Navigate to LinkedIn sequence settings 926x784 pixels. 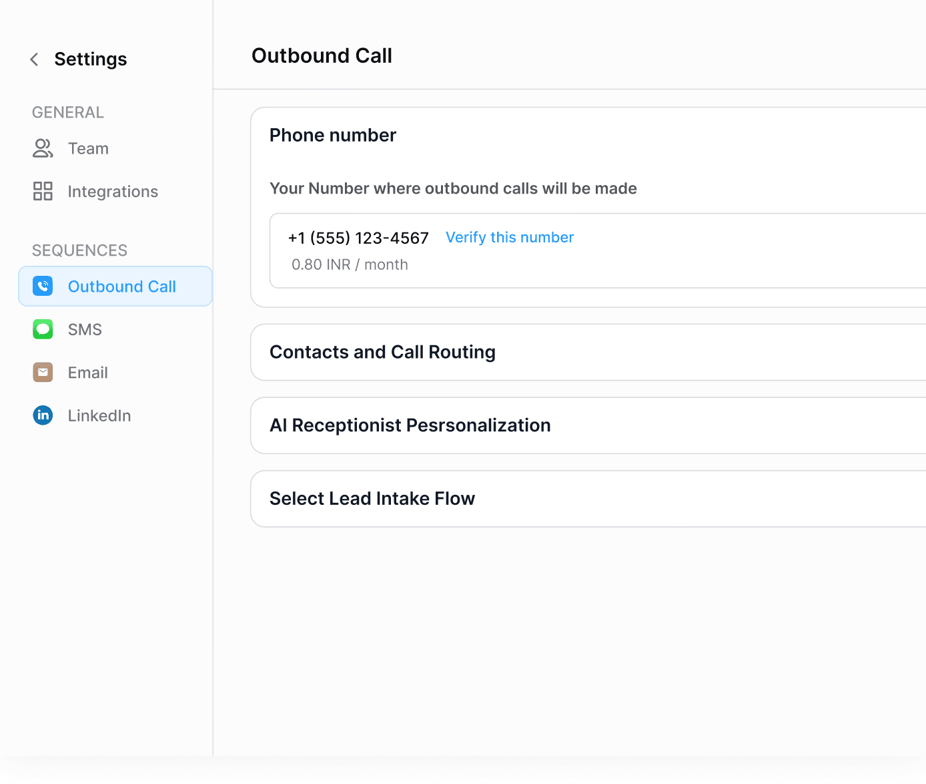[x=99, y=415]
